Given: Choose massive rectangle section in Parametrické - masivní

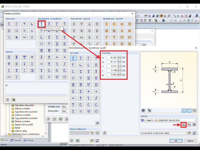Looking at the screenshot, I should pyautogui.click(x=74, y=24).
